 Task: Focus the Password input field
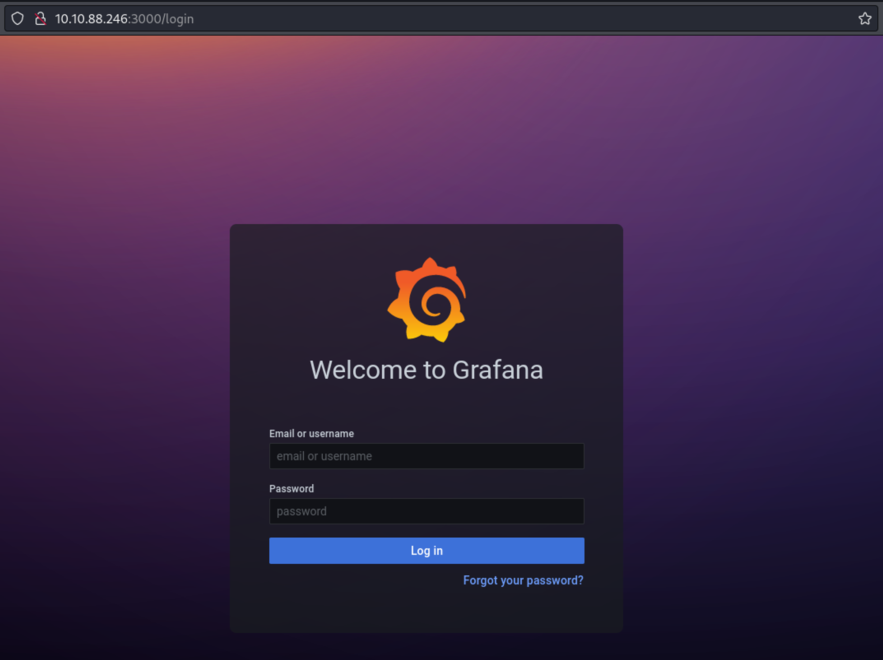click(426, 511)
